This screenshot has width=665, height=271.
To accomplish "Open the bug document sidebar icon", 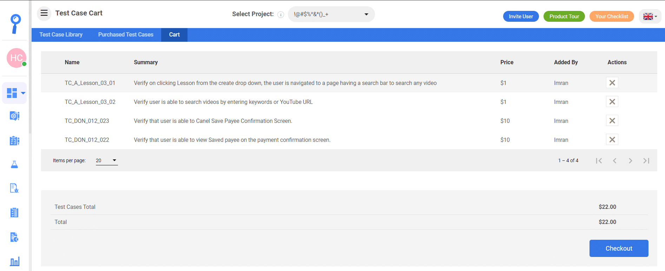I will click(14, 188).
